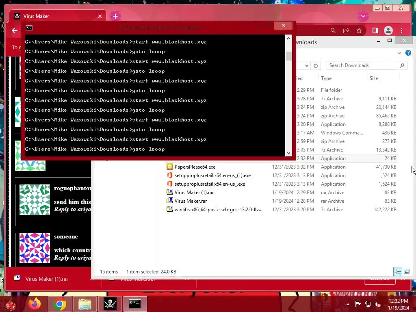Click PapersPlease64.exe file icon
This screenshot has height=312, width=416.
(x=169, y=167)
